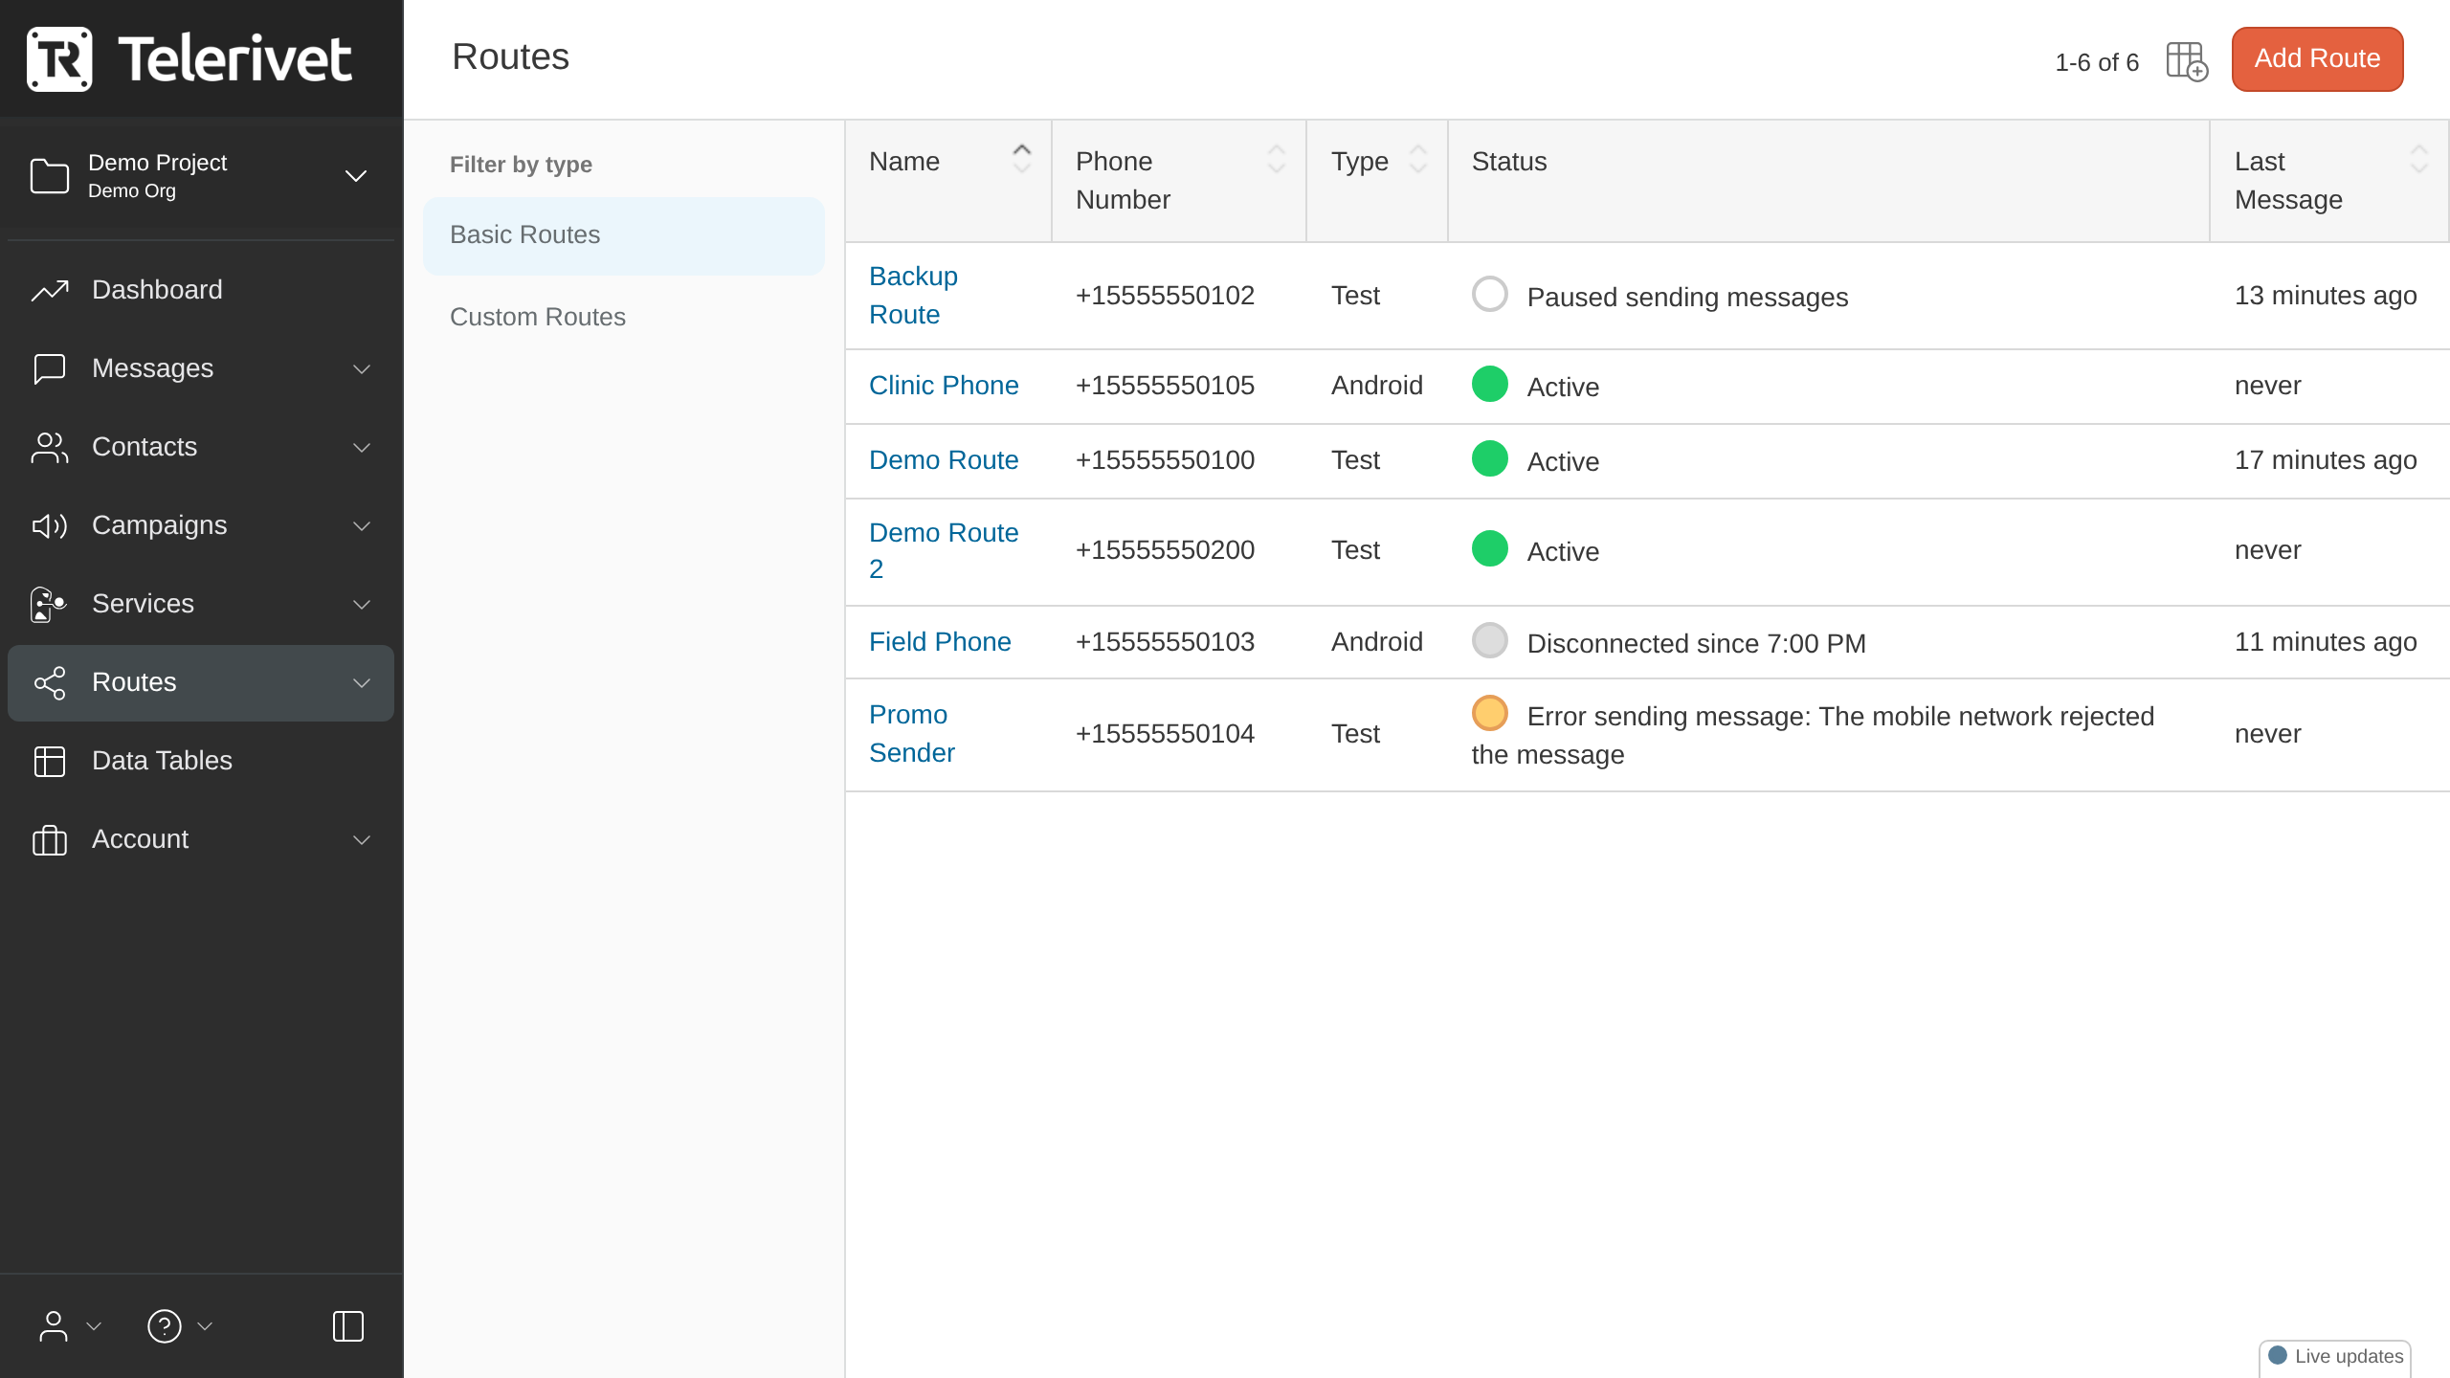The image size is (2450, 1378).
Task: Click the Live updates badge label
Action: 2349,1356
